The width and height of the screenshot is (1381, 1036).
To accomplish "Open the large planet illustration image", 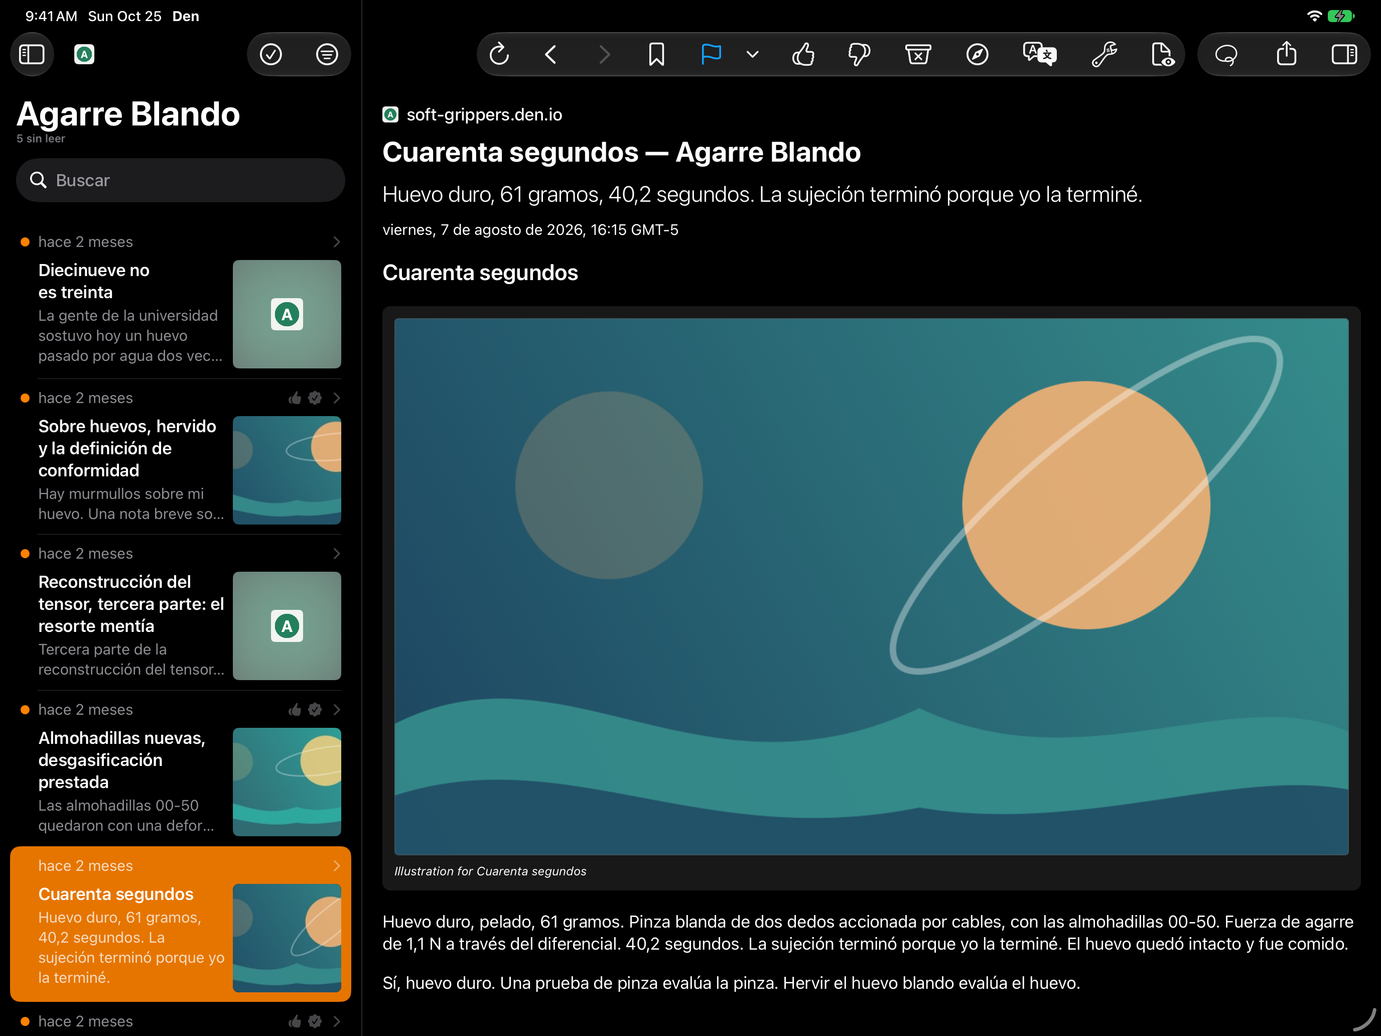I will pyautogui.click(x=871, y=586).
